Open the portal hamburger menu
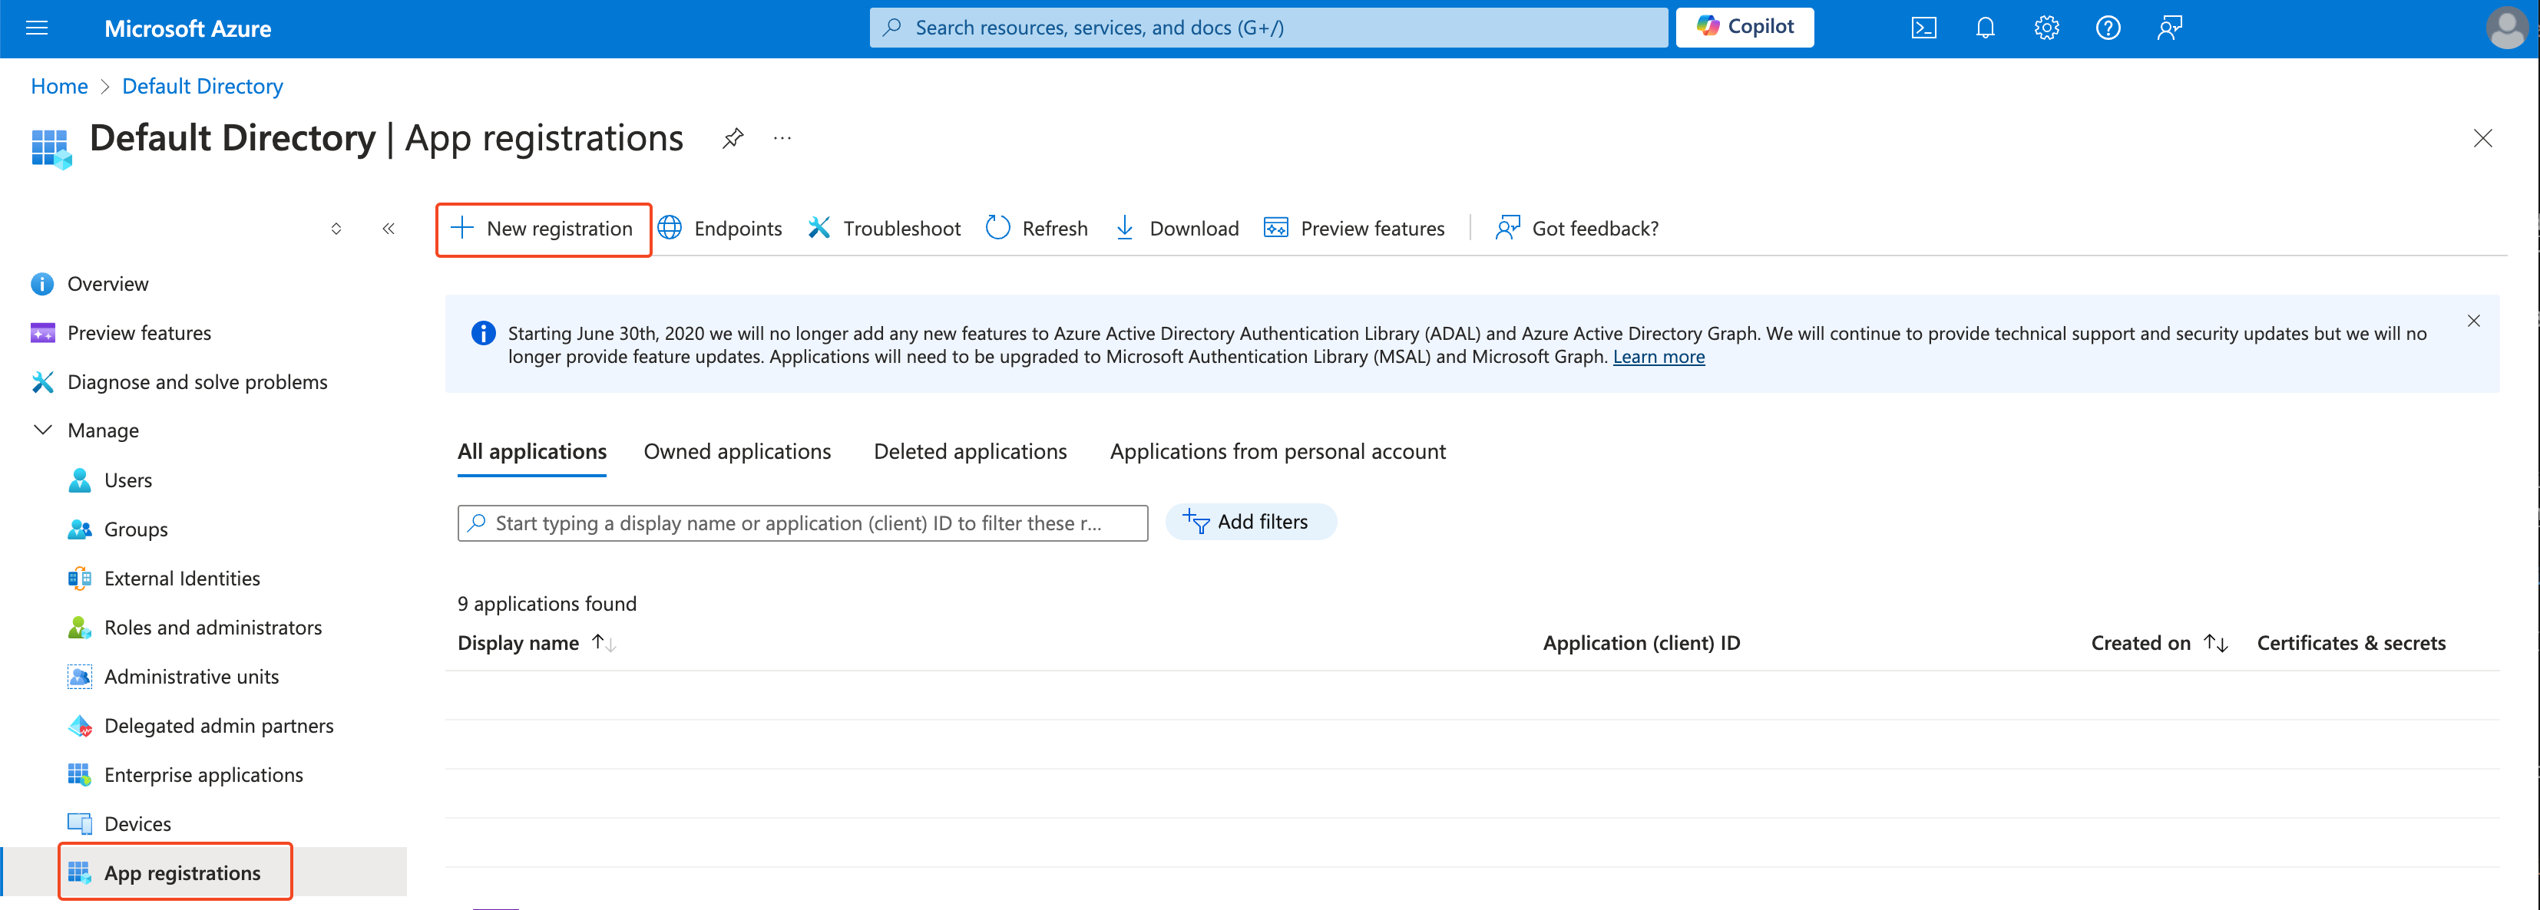2540x910 pixels. [37, 28]
